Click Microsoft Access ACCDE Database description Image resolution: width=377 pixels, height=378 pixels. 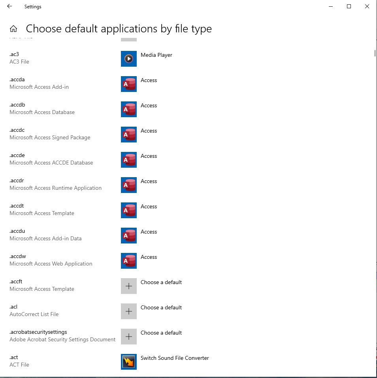(51, 163)
